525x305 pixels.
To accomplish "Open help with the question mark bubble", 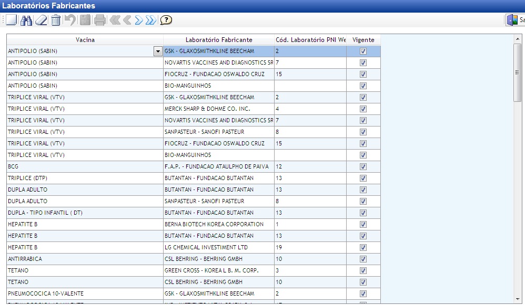I will coord(166,20).
